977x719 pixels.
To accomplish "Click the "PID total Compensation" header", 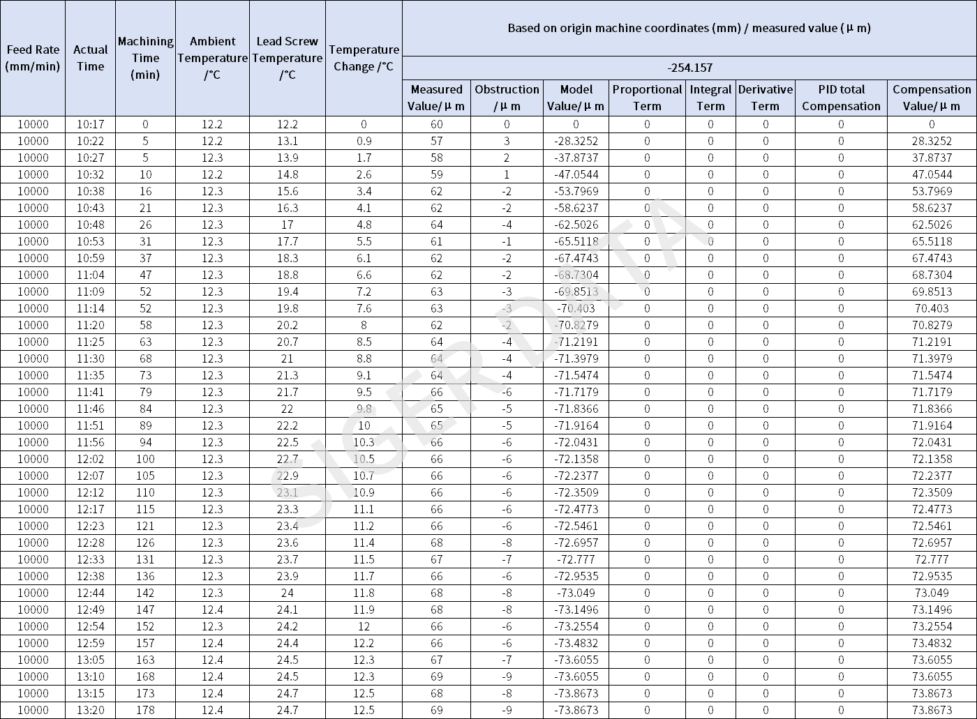I will click(x=841, y=98).
